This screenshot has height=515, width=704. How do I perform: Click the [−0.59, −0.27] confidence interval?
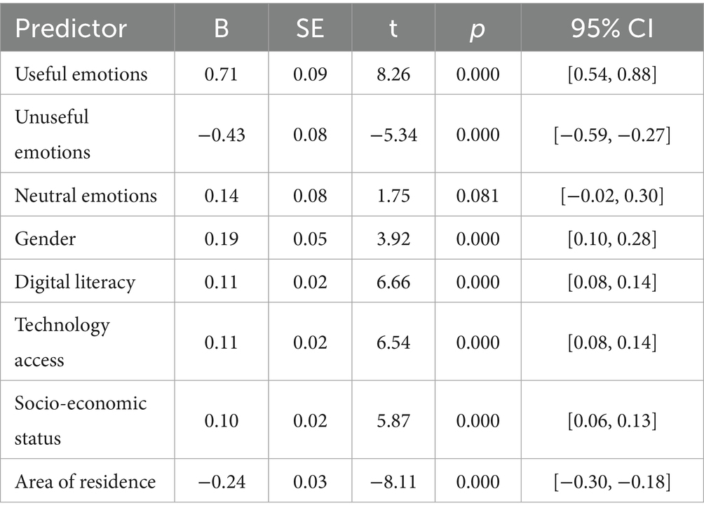coord(612,133)
